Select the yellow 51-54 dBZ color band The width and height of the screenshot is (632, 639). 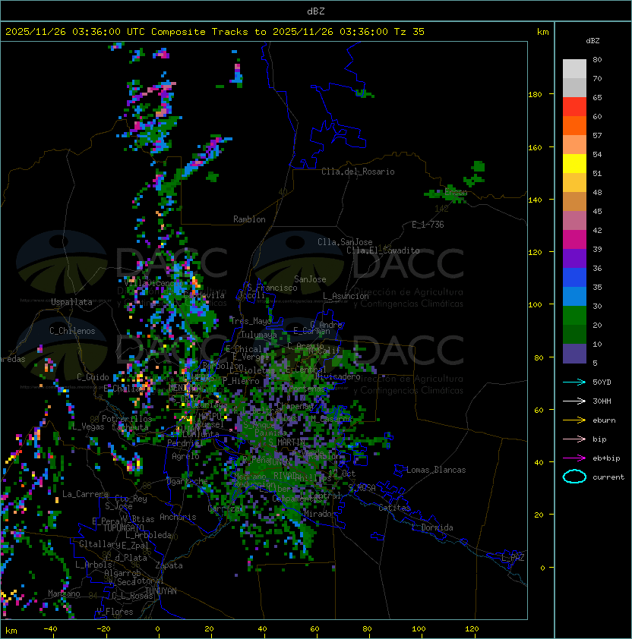[x=574, y=164]
